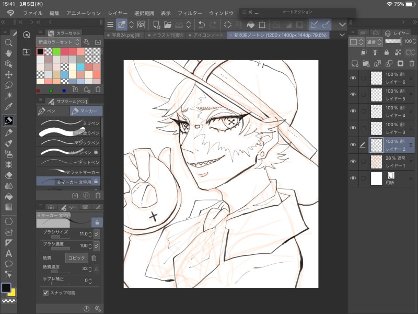Click the コピック paper texture button
The height and width of the screenshot is (314, 418).
(76, 257)
